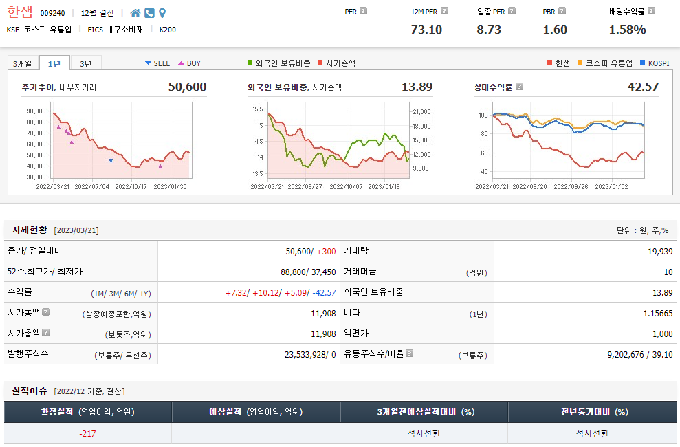Click the 상대수익률 comparison chart
The width and height of the screenshot is (680, 447).
pyautogui.click(x=569, y=140)
